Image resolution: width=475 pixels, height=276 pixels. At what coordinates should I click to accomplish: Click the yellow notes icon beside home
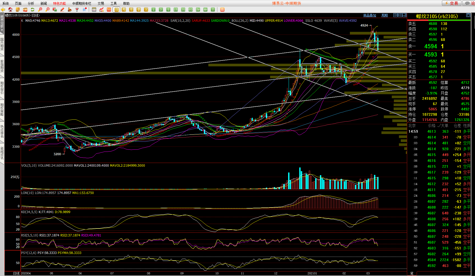tap(18, 10)
